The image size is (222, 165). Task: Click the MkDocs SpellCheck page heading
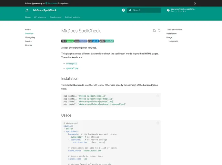click(81, 31)
